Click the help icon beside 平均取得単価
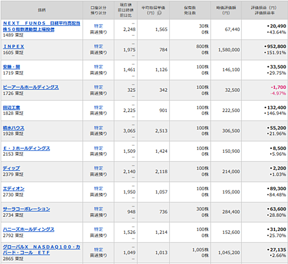The width and height of the screenshot is (288, 264). point(159,13)
